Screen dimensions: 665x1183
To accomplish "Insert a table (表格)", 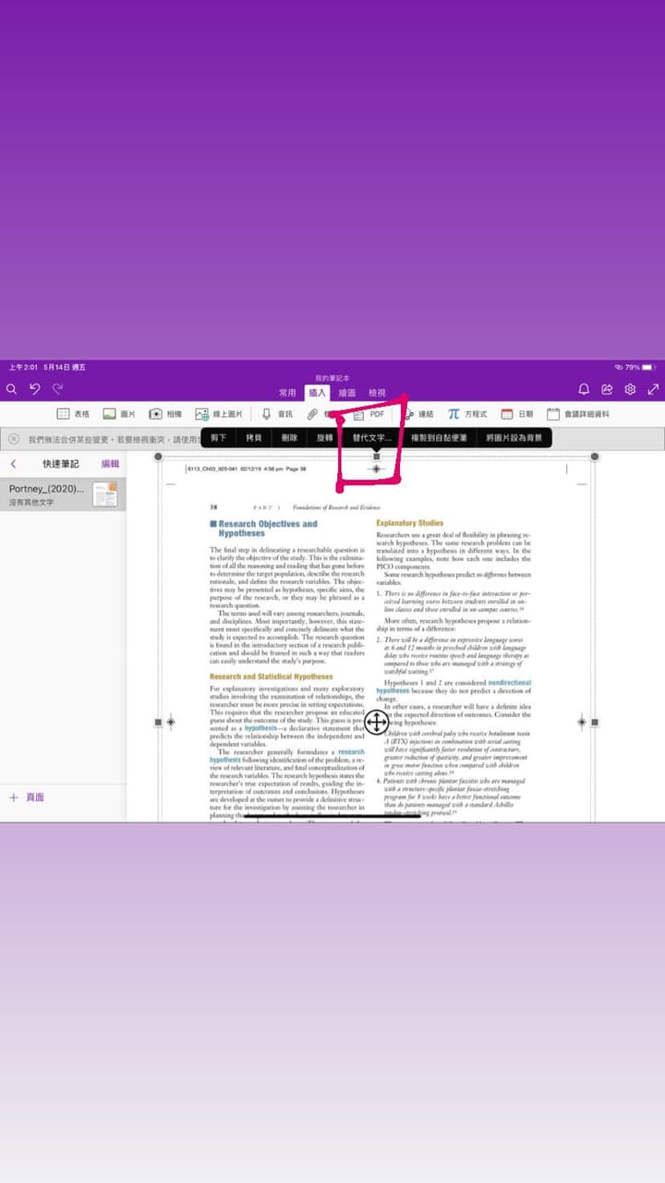I will click(74, 415).
